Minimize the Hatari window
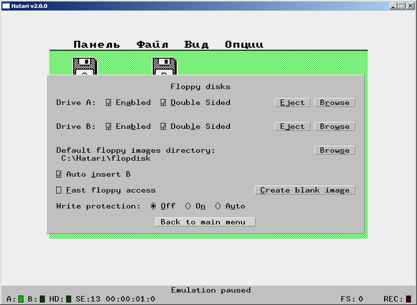417x305 pixels. pyautogui.click(x=394, y=6)
